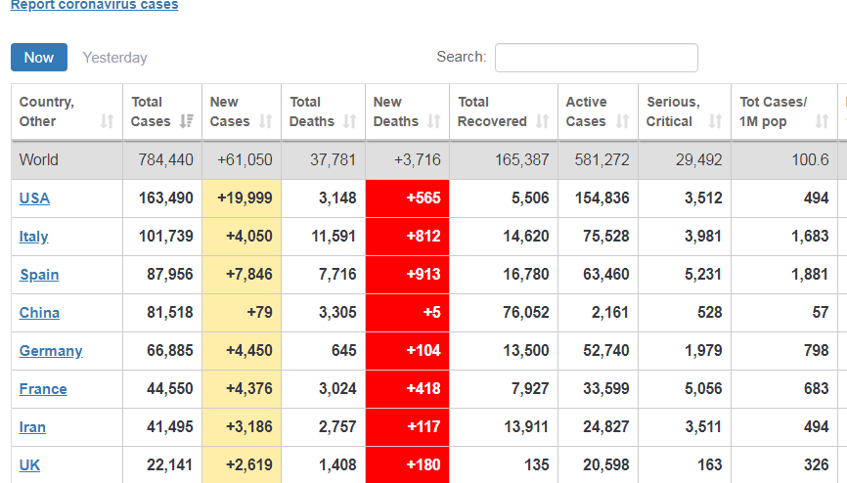
Task: Open Report coronavirus cases link
Action: pyautogui.click(x=94, y=6)
